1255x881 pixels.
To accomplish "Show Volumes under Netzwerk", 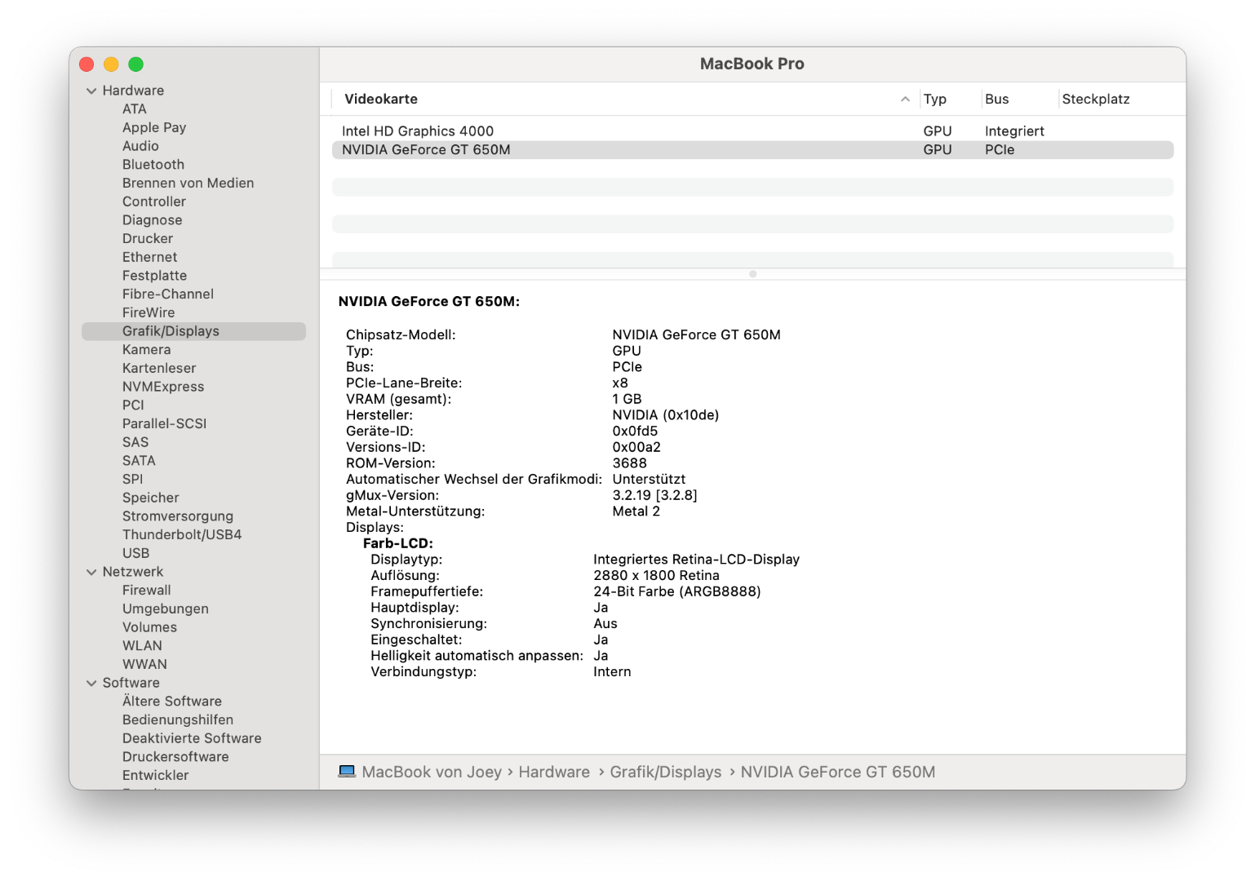I will pos(149,627).
